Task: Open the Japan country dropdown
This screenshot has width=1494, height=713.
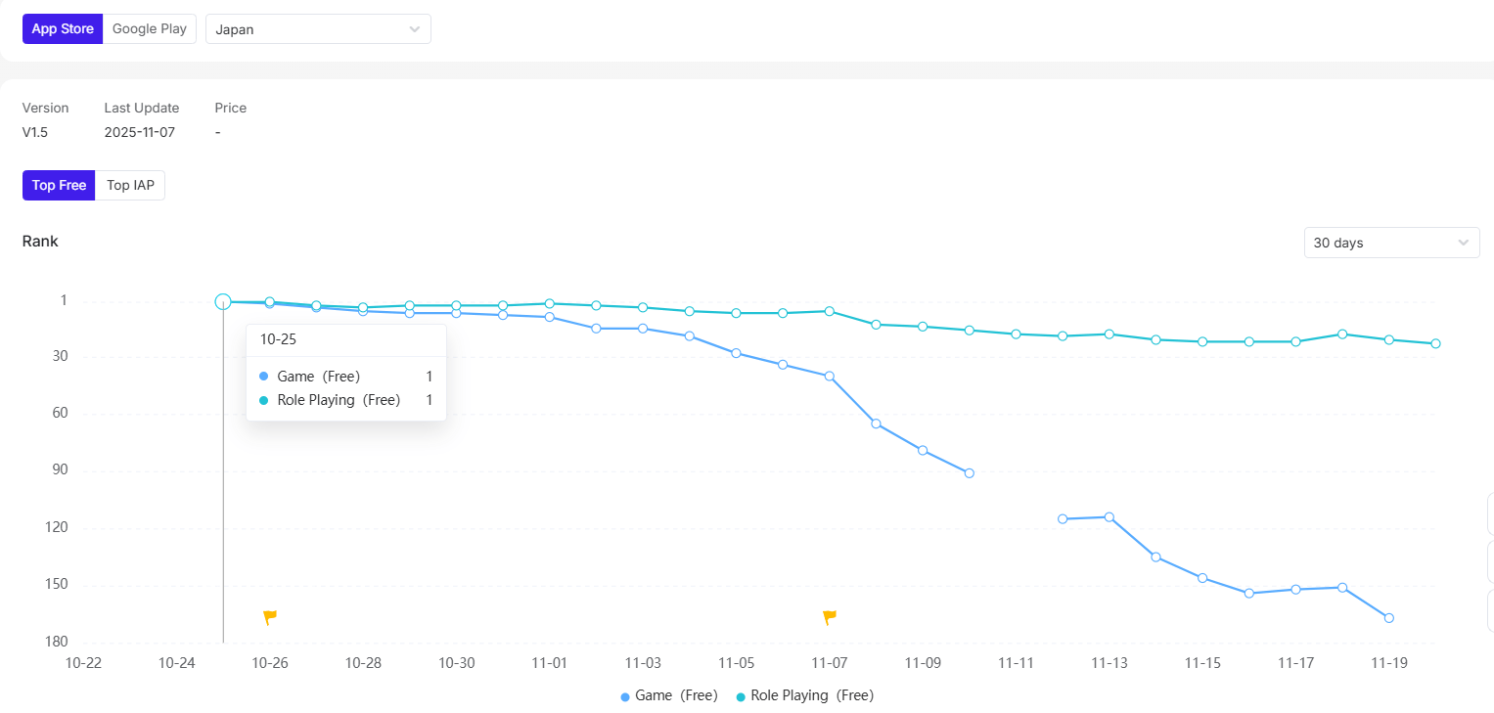Action: pos(318,29)
